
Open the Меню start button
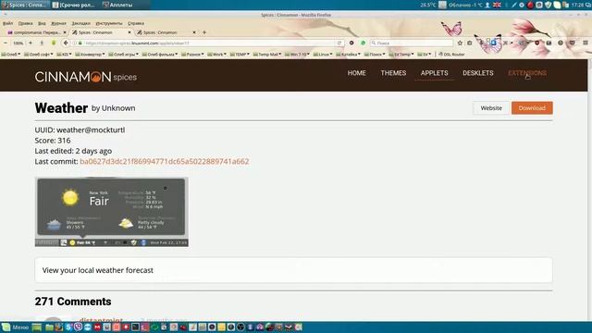(16, 327)
